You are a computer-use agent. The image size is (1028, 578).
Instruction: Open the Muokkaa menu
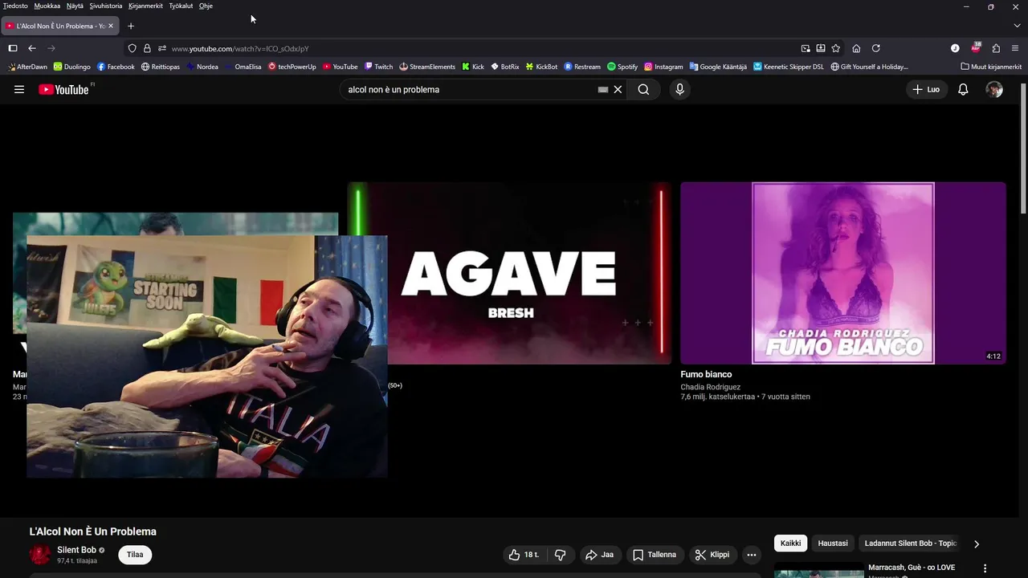pyautogui.click(x=47, y=6)
